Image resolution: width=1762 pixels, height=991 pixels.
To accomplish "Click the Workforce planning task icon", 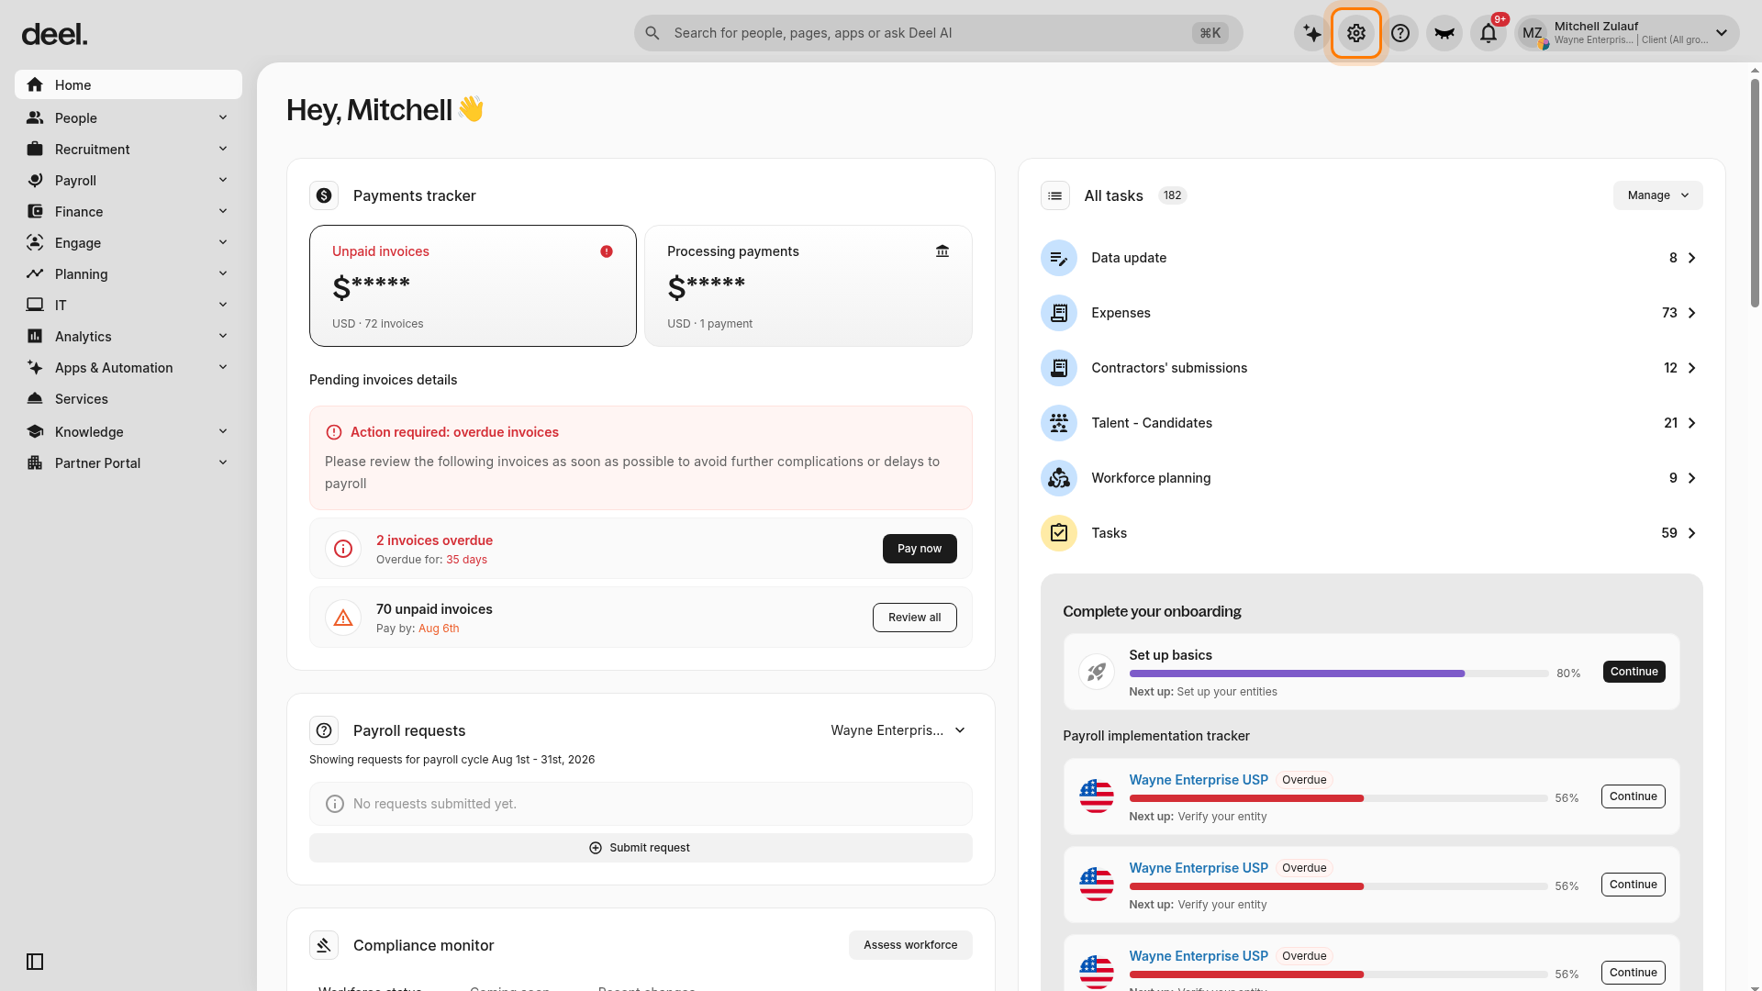I will point(1059,478).
